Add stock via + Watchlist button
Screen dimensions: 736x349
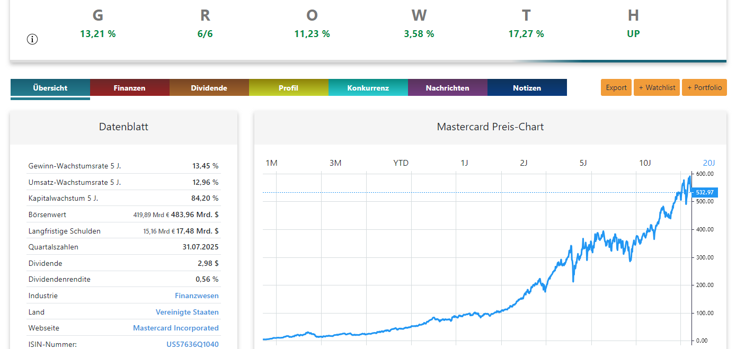(x=657, y=87)
